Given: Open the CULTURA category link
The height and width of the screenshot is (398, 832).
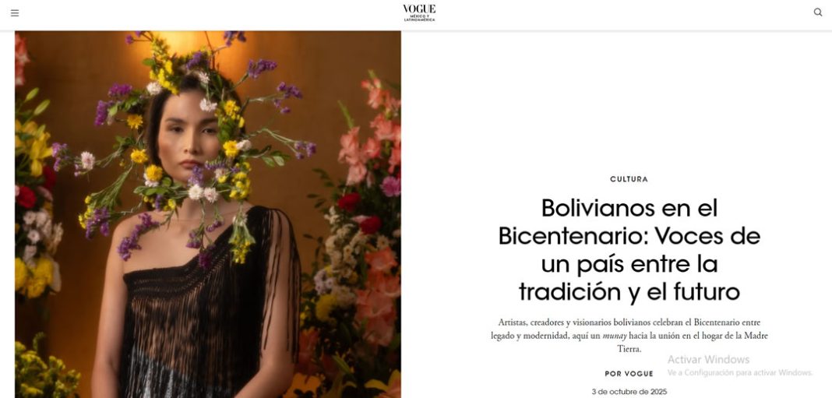Looking at the screenshot, I should point(629,179).
